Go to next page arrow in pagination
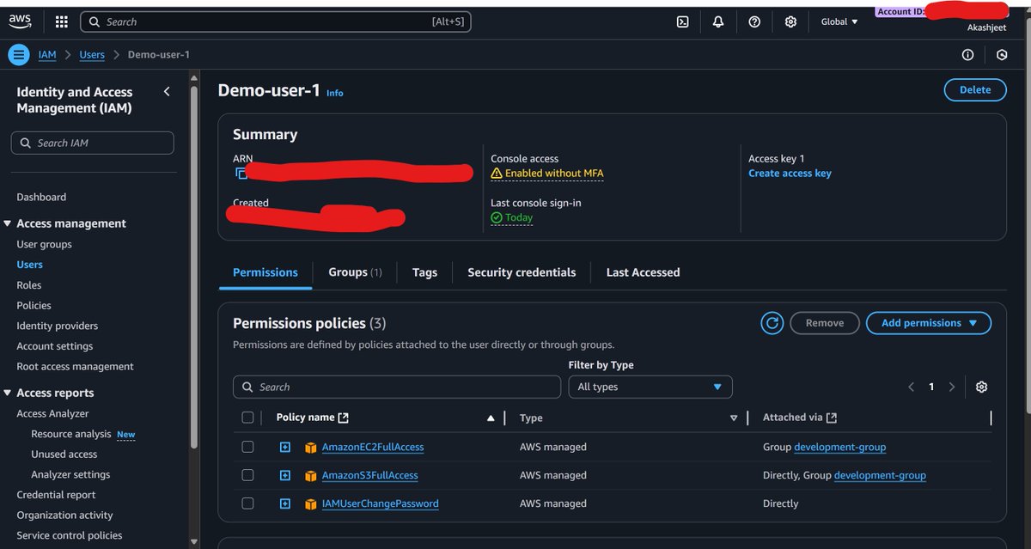The image size is (1031, 549). point(951,387)
